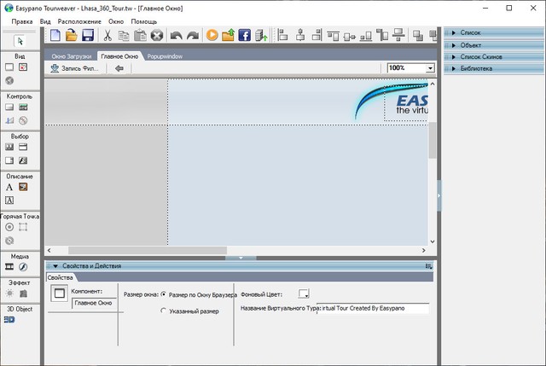Select the image tool under Описание
This screenshot has width=546, height=366.
tap(23, 187)
